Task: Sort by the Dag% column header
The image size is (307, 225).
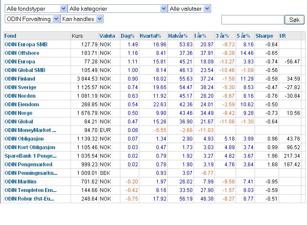Action: [x=127, y=36]
